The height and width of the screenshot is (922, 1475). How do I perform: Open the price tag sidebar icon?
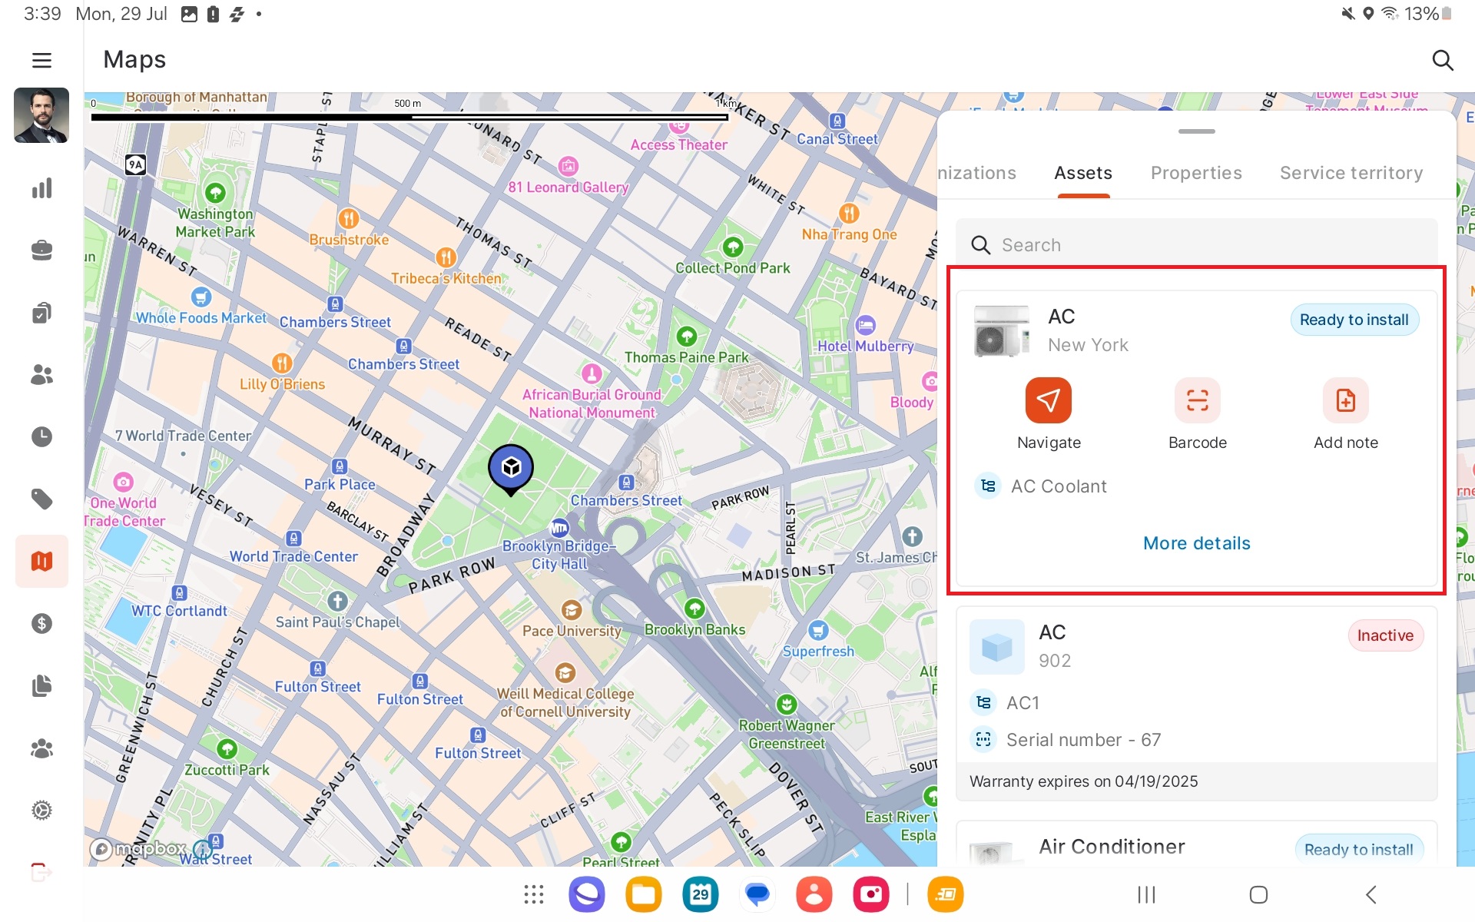[x=41, y=499]
